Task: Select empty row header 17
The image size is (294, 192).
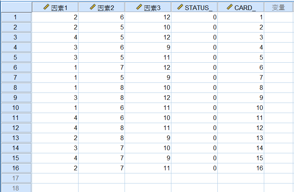Action: click(x=16, y=178)
